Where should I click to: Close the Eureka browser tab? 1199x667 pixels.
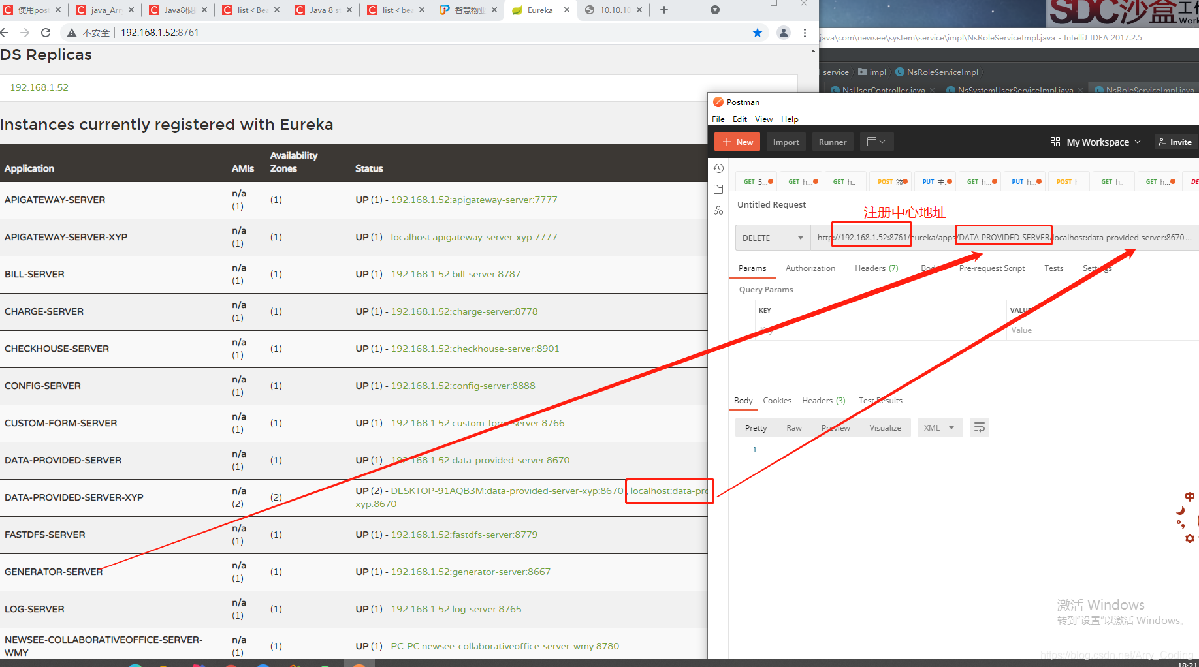click(x=567, y=10)
